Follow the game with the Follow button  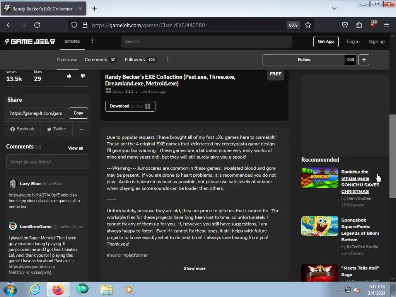[304, 60]
